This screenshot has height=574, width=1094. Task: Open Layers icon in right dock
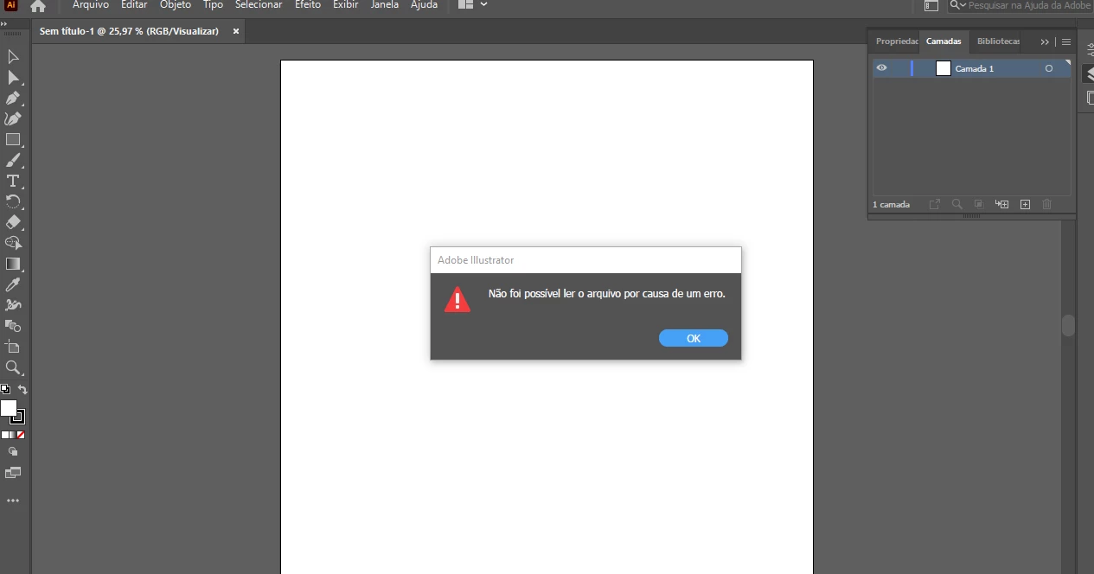(x=1089, y=74)
